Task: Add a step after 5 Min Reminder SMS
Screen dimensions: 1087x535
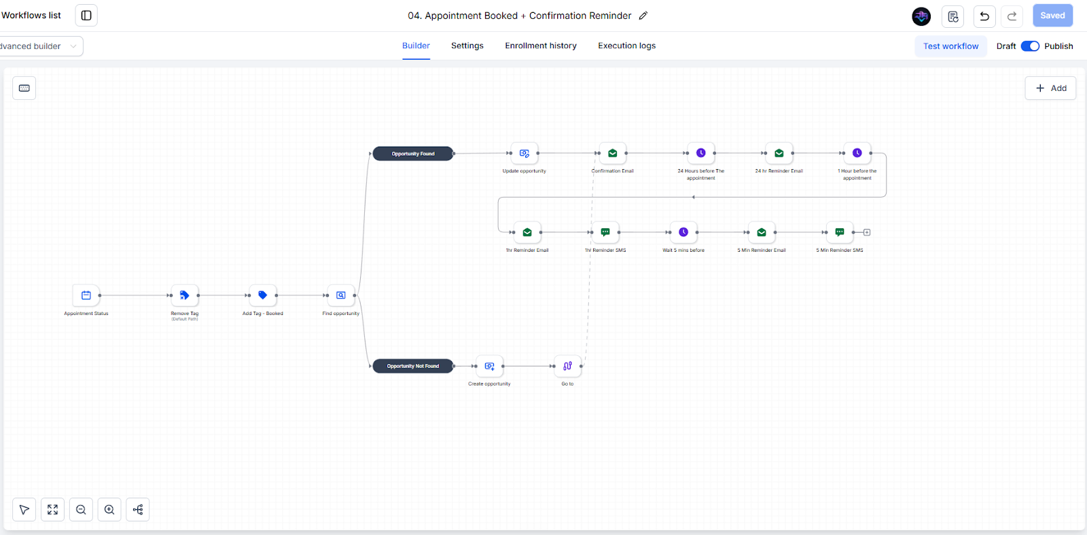Action: click(867, 232)
